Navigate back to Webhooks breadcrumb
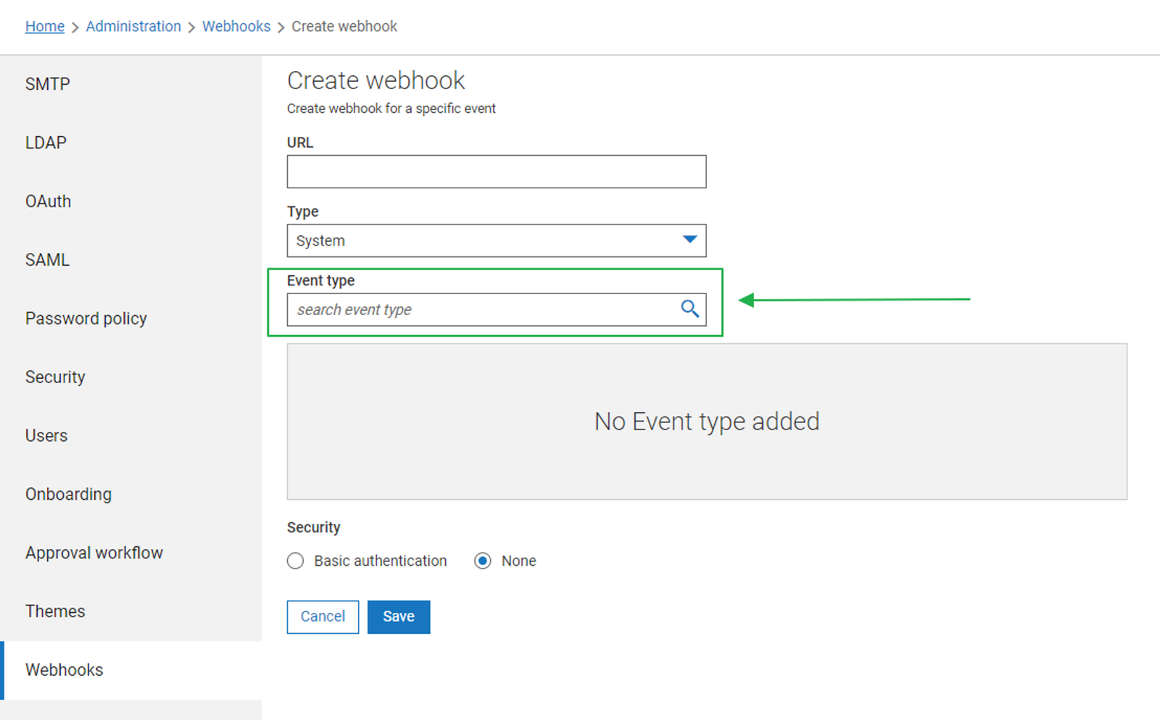1160x720 pixels. coord(236,27)
